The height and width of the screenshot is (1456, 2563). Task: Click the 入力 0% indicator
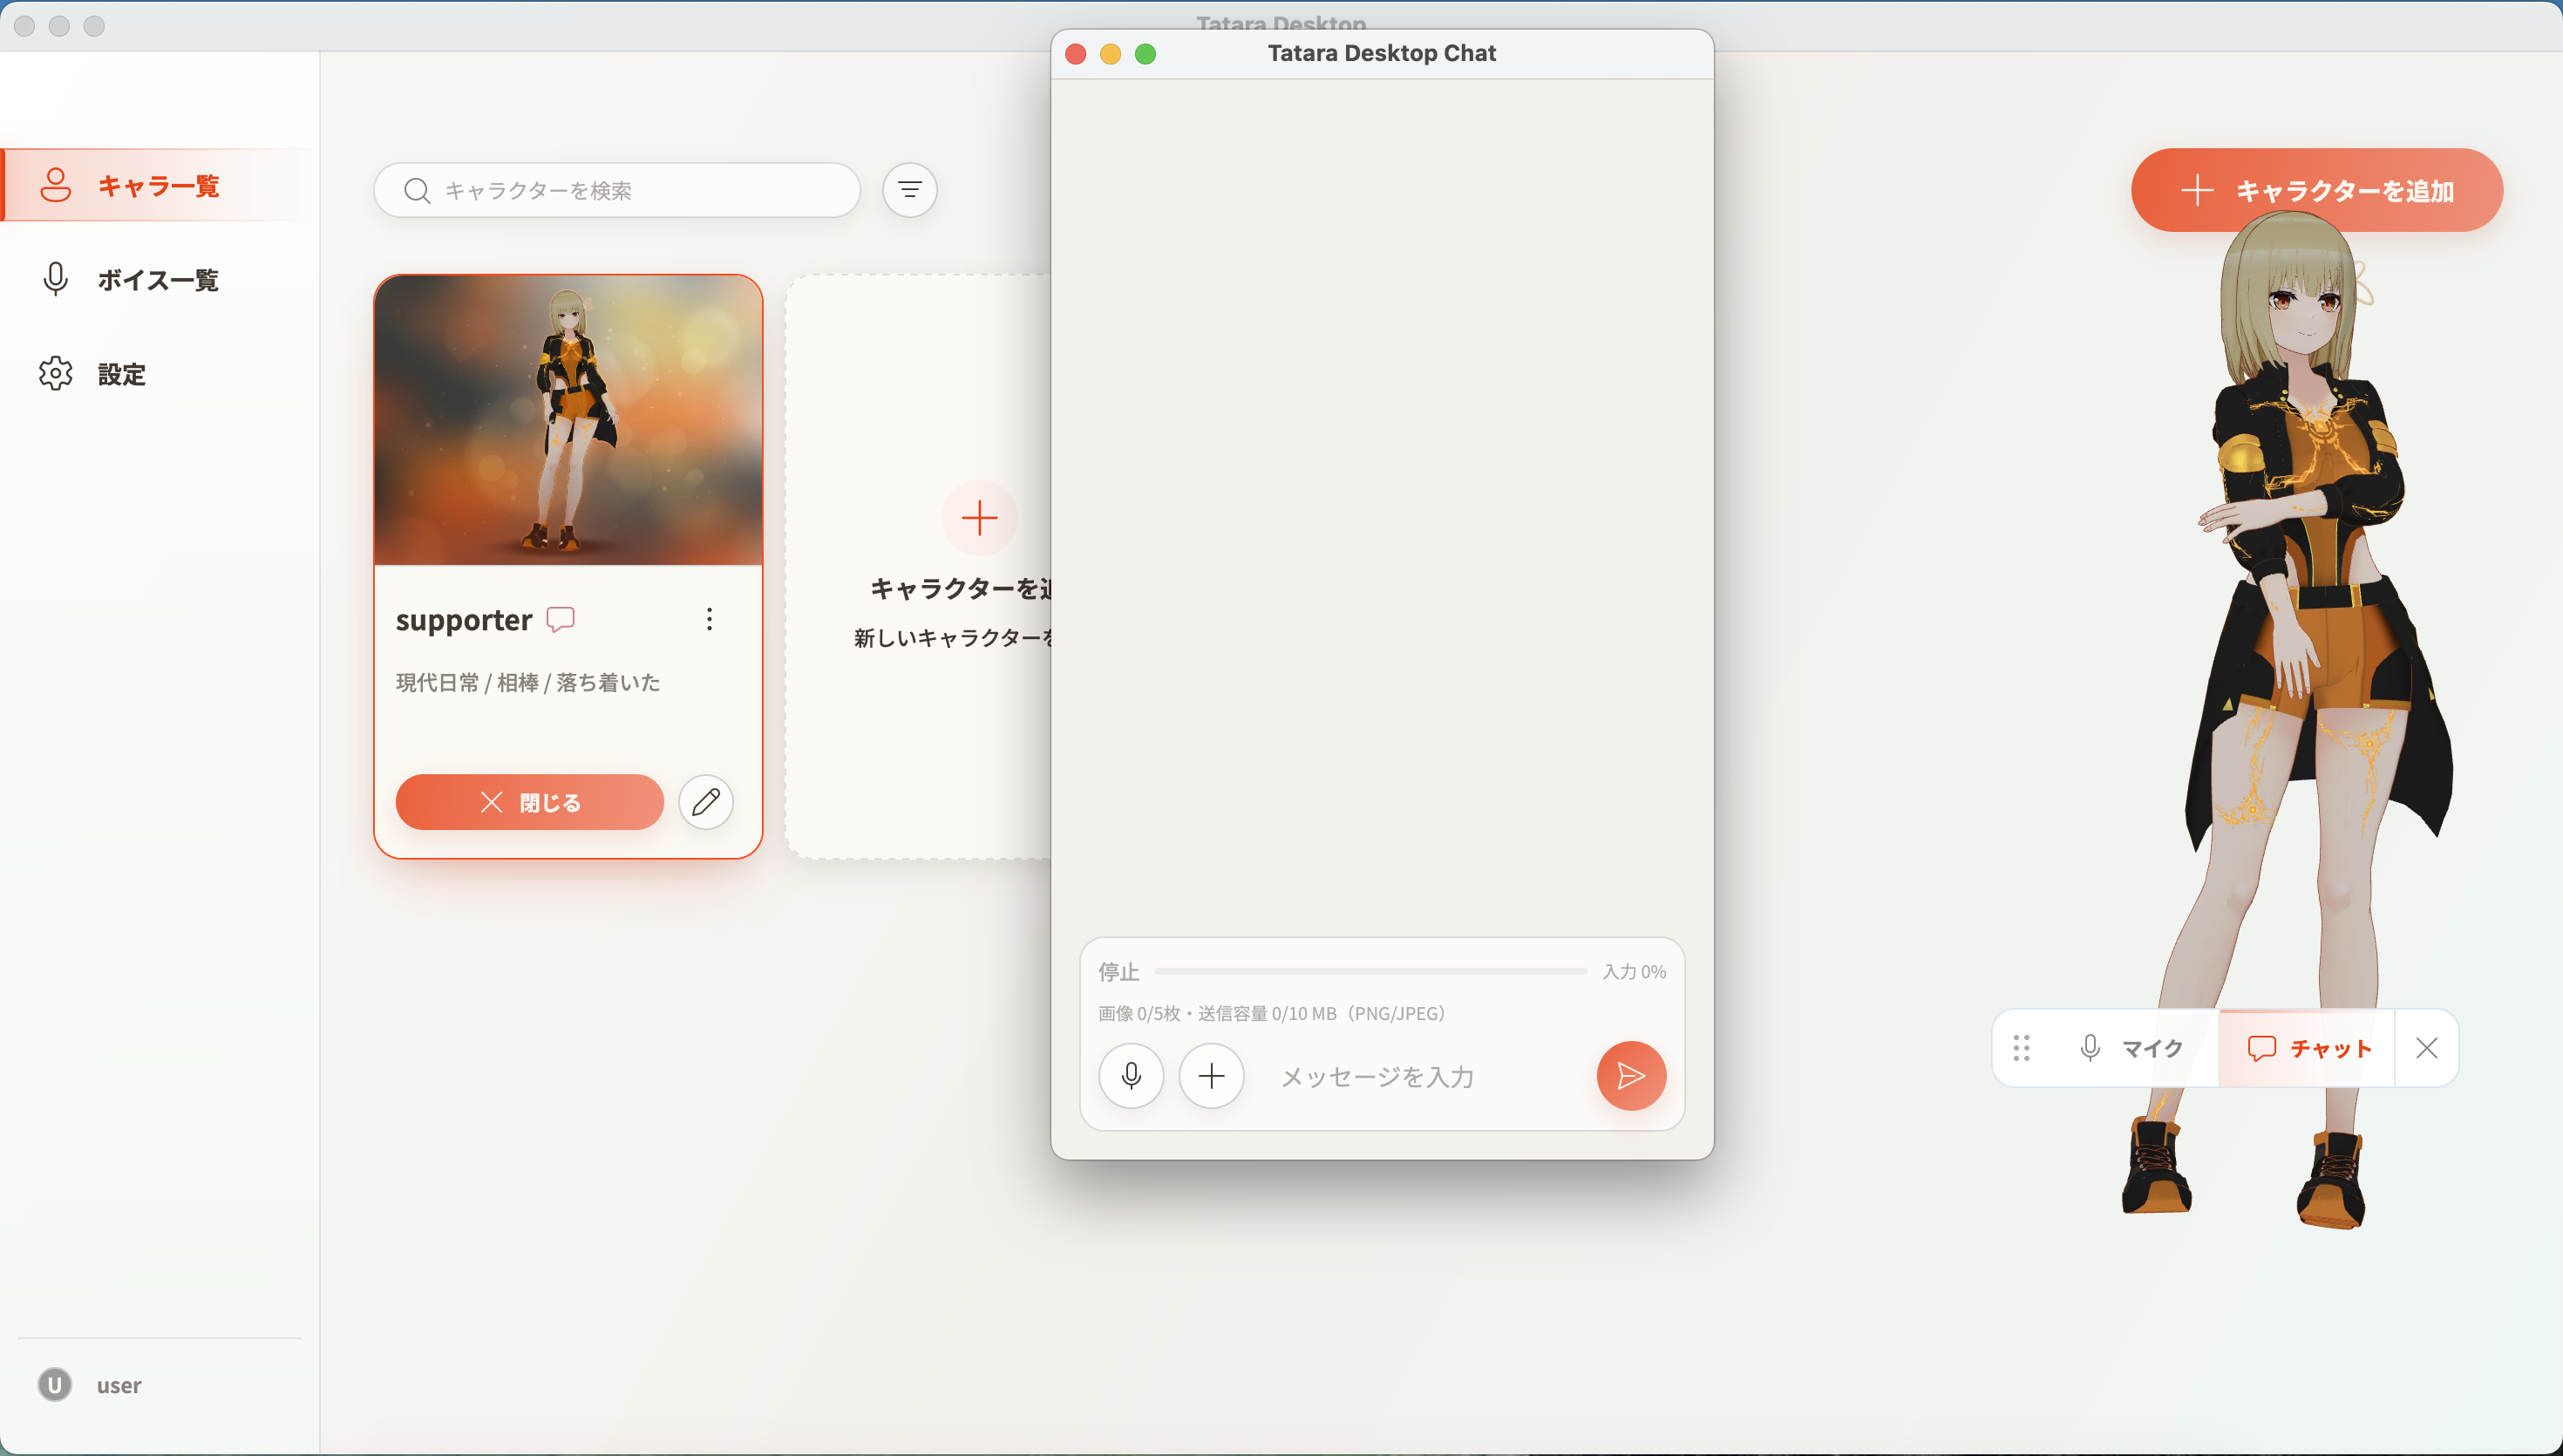coord(1635,971)
